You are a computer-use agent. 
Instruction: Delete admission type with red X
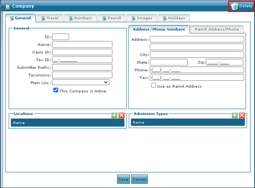(242, 115)
